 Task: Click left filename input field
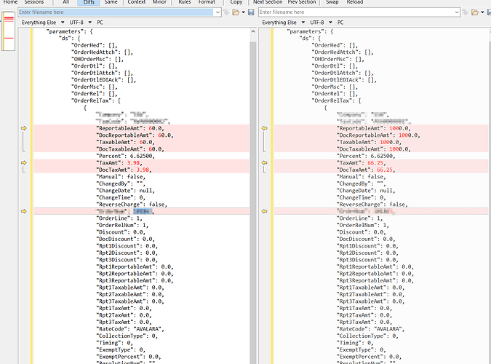point(116,12)
